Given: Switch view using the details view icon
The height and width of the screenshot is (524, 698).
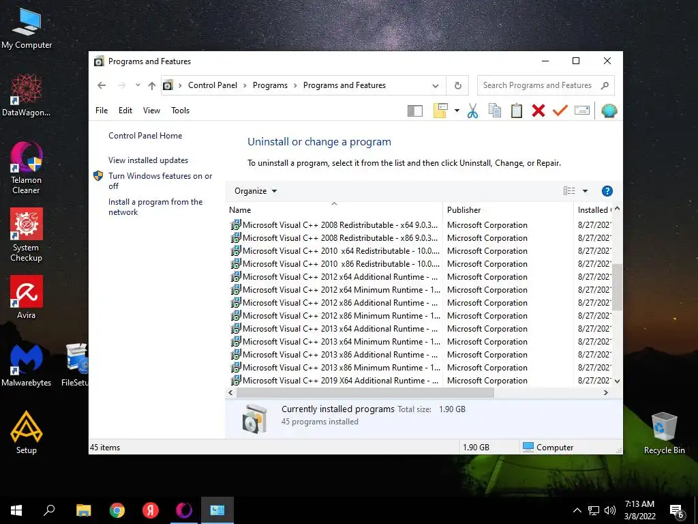Looking at the screenshot, I should [569, 191].
